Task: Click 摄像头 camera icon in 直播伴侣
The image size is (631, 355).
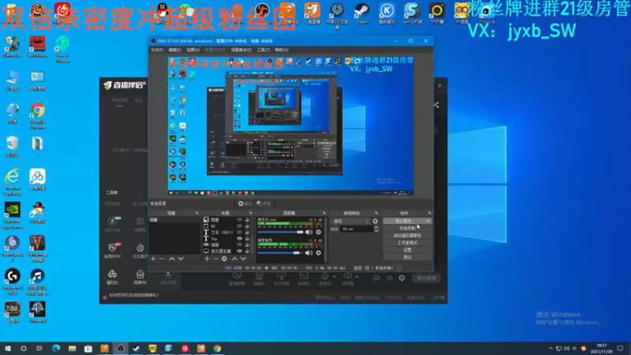Action: (259, 278)
